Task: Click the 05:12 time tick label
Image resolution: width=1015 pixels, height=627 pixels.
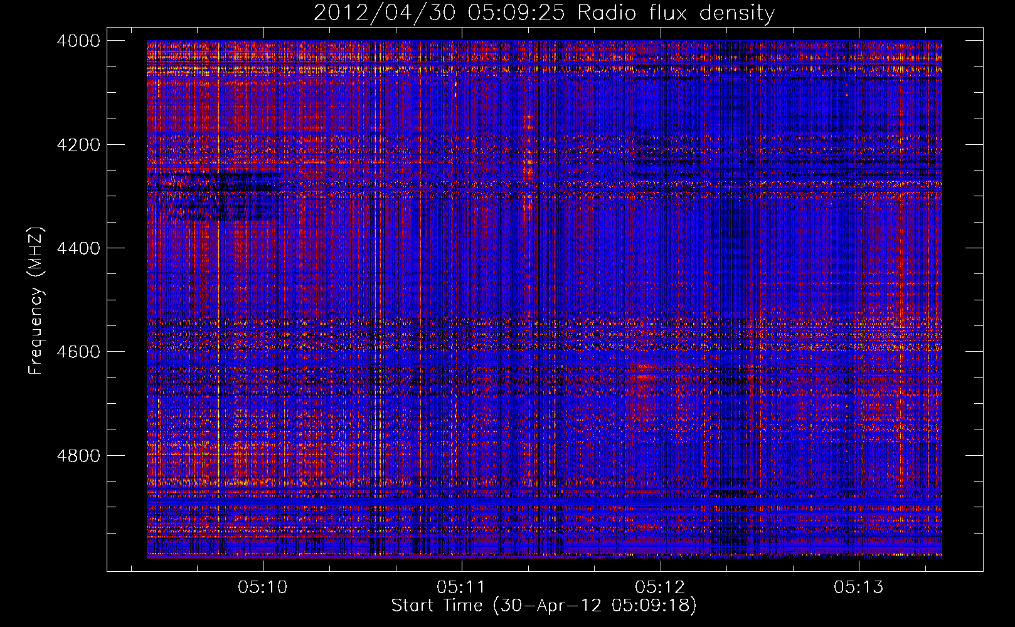Action: [660, 587]
